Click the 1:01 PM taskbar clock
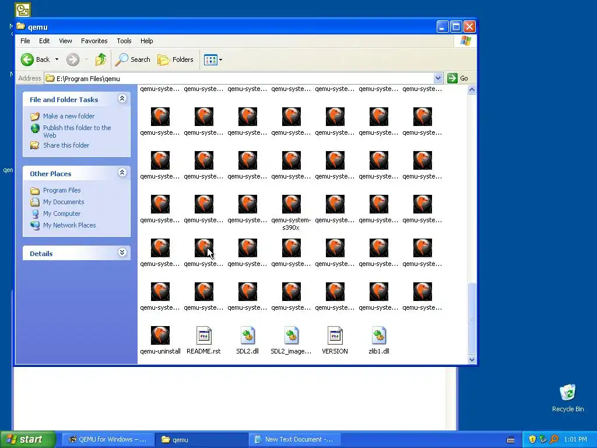The width and height of the screenshot is (597, 448). coord(575,439)
